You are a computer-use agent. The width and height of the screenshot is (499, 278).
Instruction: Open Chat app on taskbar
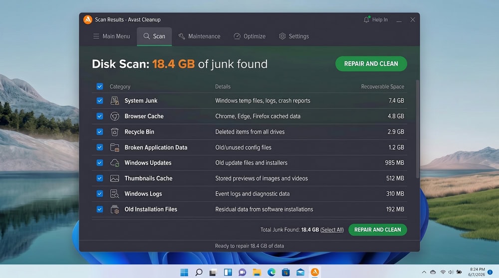click(x=242, y=273)
